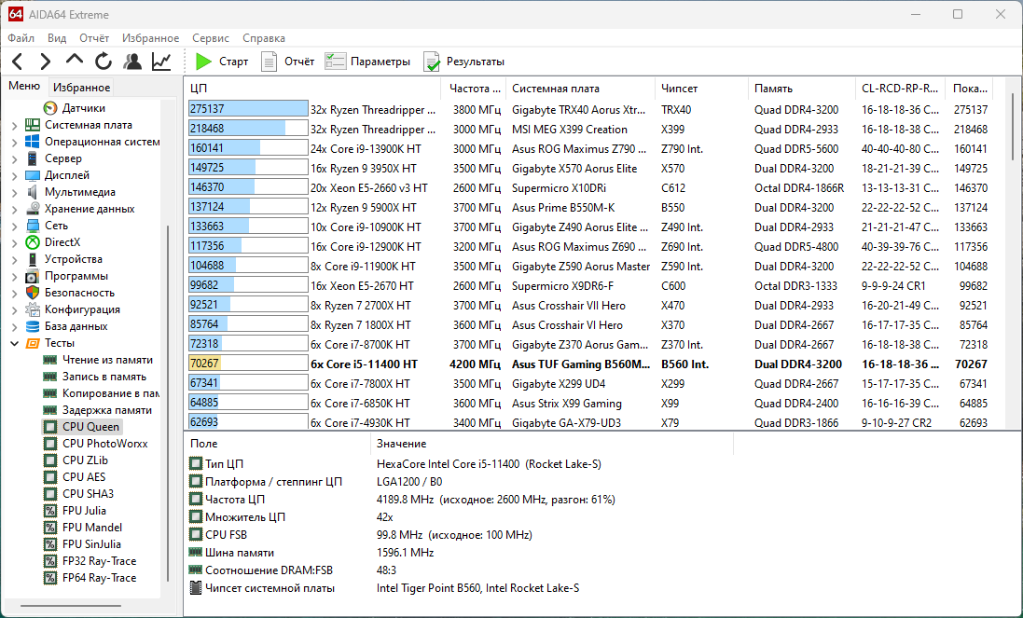Select the highlighted 70267 result bar
The width and height of the screenshot is (1023, 618).
[248, 364]
